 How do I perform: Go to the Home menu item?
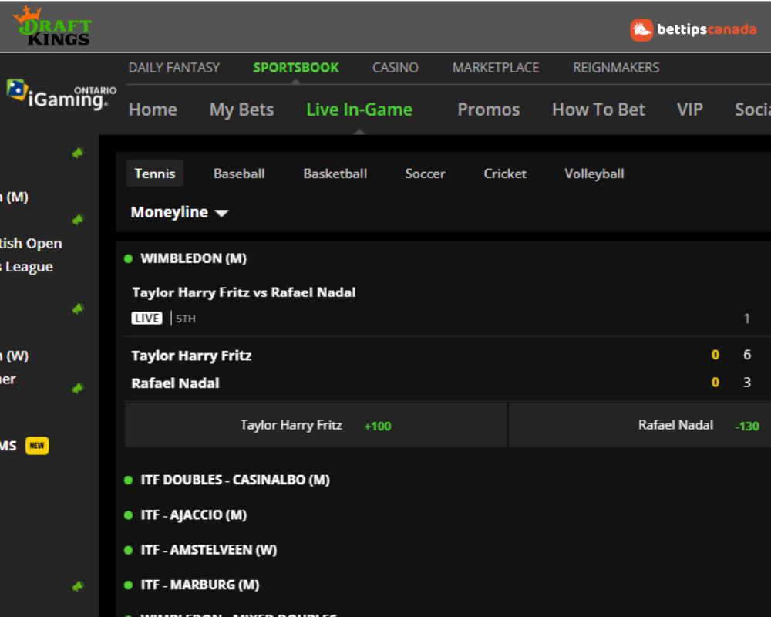pyautogui.click(x=153, y=110)
